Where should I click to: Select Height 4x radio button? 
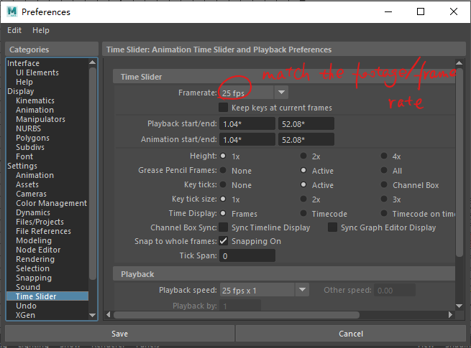(384, 156)
